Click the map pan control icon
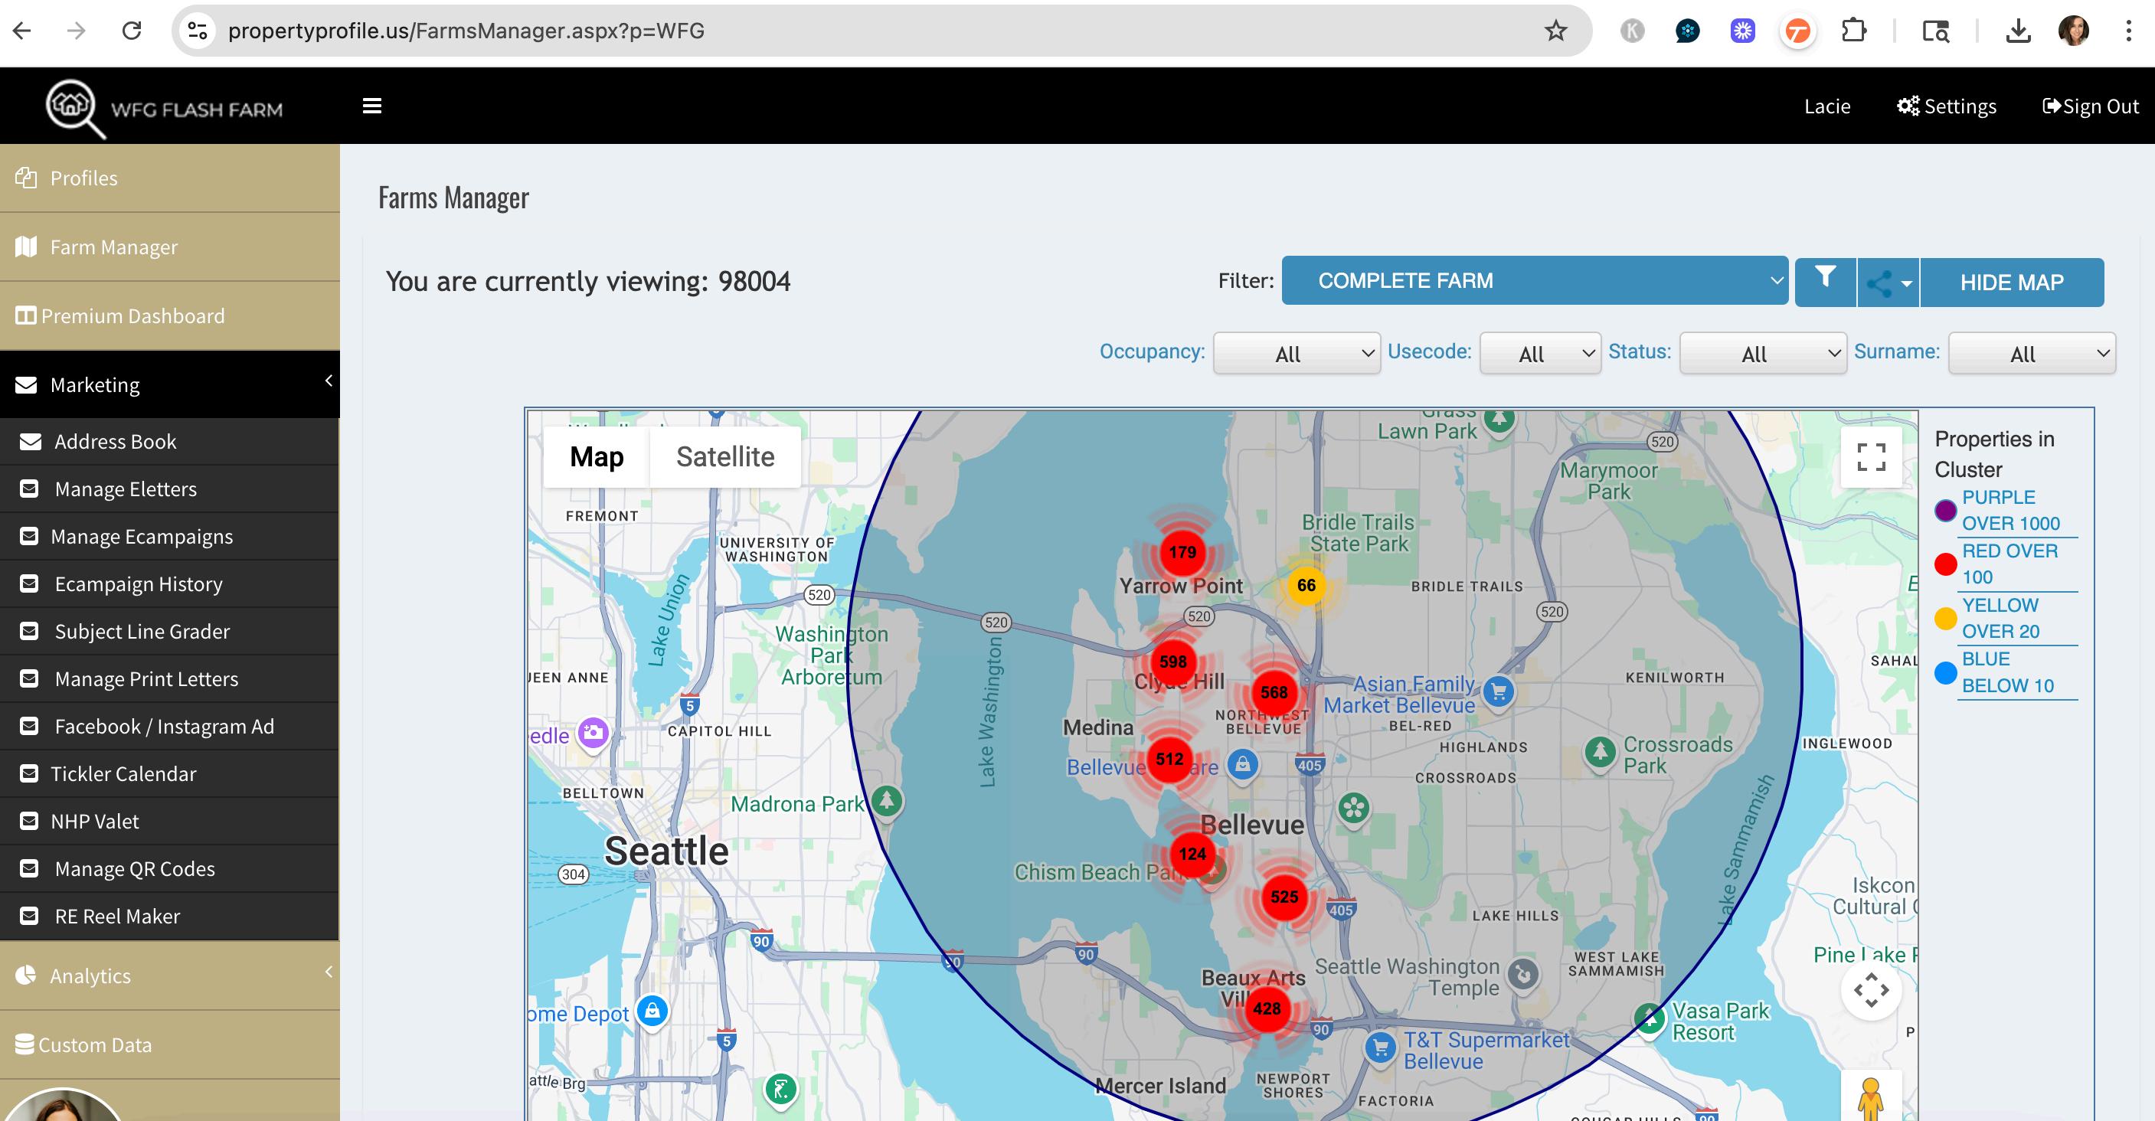The image size is (2155, 1121). [1871, 991]
